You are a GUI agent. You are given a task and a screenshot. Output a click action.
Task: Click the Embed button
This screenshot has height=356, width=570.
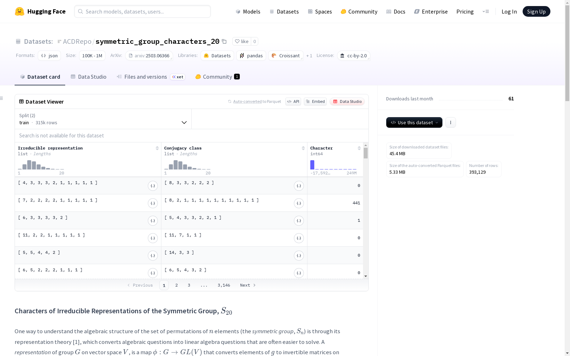tap(315, 101)
